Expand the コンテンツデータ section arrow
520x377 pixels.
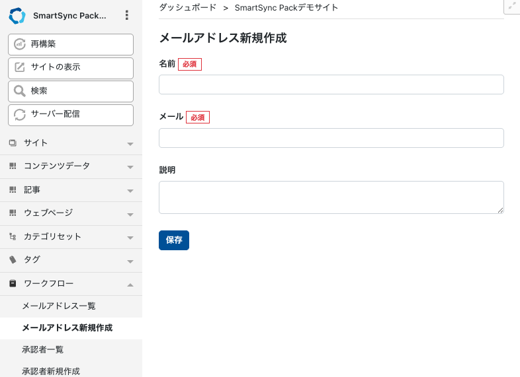pyautogui.click(x=130, y=167)
